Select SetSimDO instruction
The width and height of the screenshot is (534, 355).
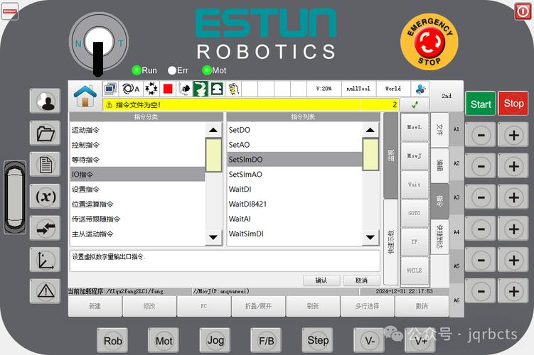(294, 160)
